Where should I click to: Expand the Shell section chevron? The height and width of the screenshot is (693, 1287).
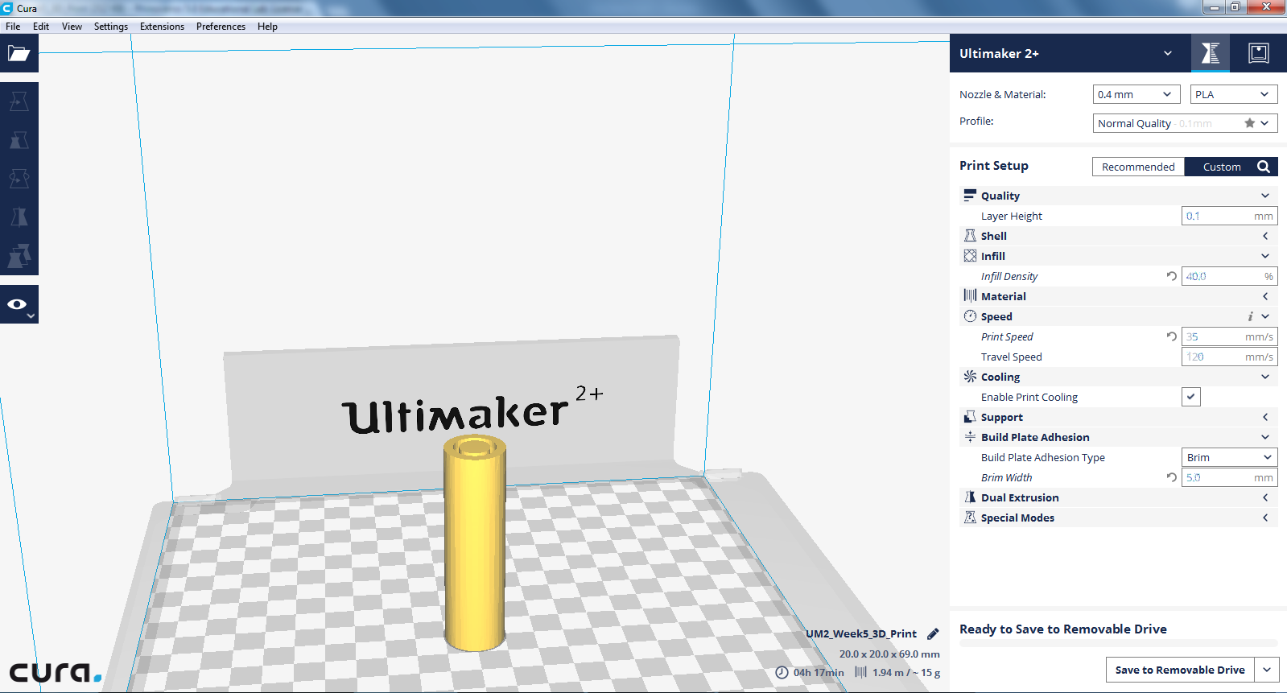coord(1265,236)
